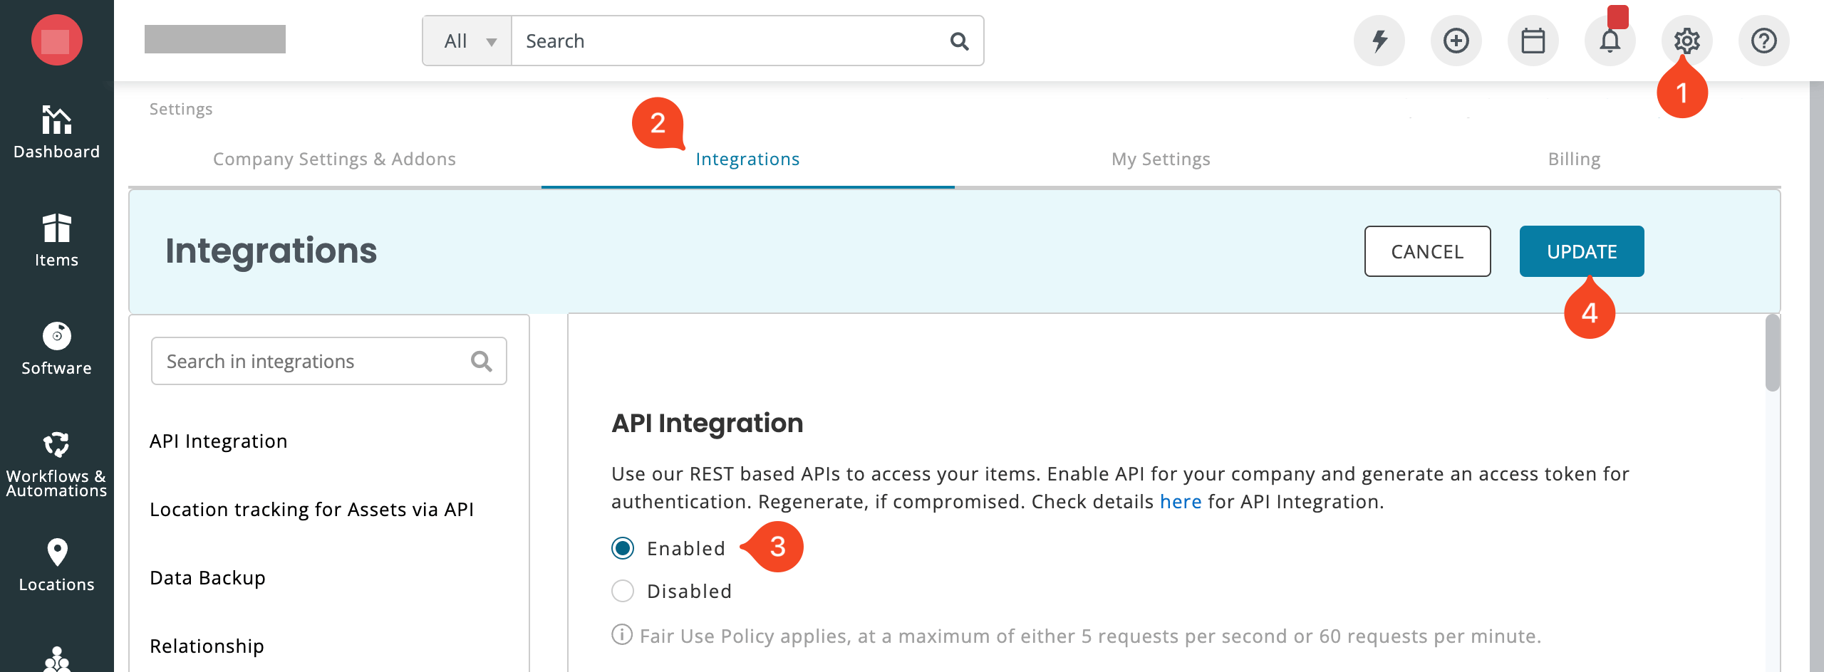This screenshot has height=672, width=1824.
Task: Open Workflows & Automations
Action: tap(56, 464)
